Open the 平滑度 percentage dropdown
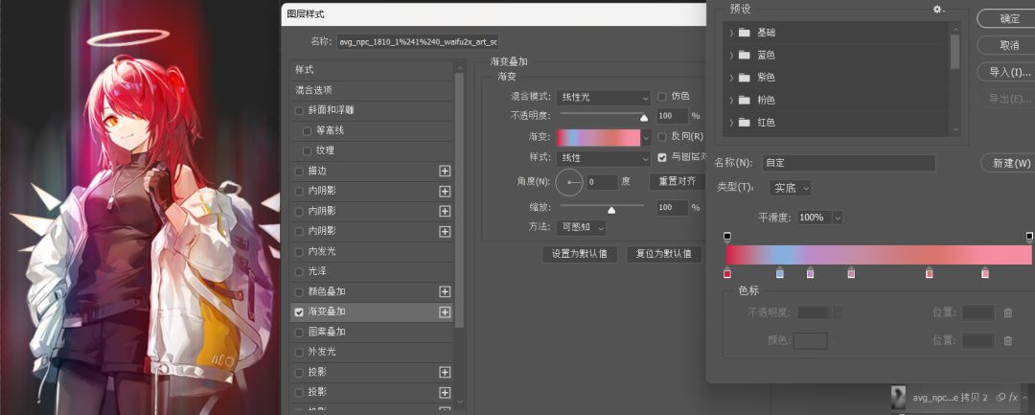This screenshot has height=415, width=1035. click(838, 217)
